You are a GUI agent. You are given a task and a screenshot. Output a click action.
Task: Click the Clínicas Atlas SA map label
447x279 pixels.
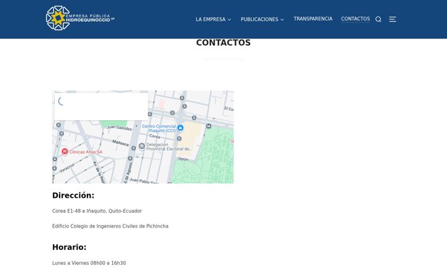pos(86,152)
